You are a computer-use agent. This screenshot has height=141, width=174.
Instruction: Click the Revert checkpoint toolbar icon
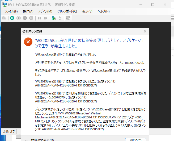pyautogui.click(x=60, y=18)
